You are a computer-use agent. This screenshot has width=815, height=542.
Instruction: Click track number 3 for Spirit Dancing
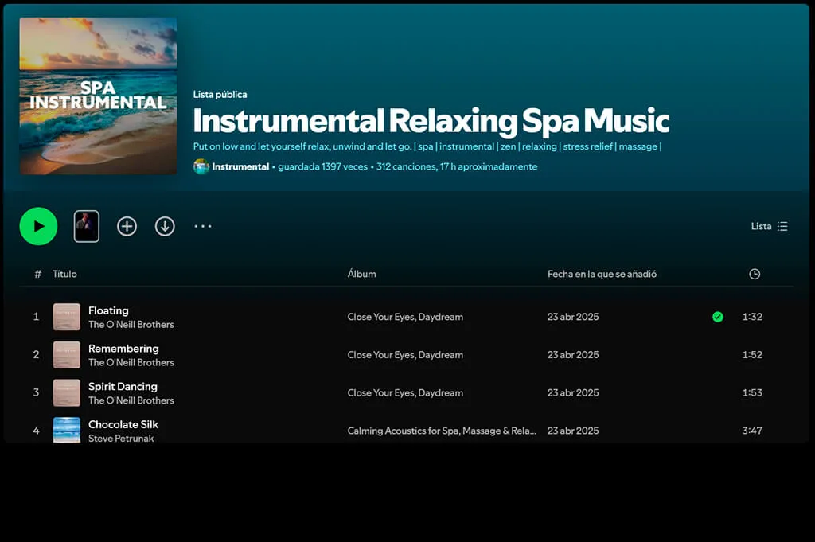click(x=36, y=392)
